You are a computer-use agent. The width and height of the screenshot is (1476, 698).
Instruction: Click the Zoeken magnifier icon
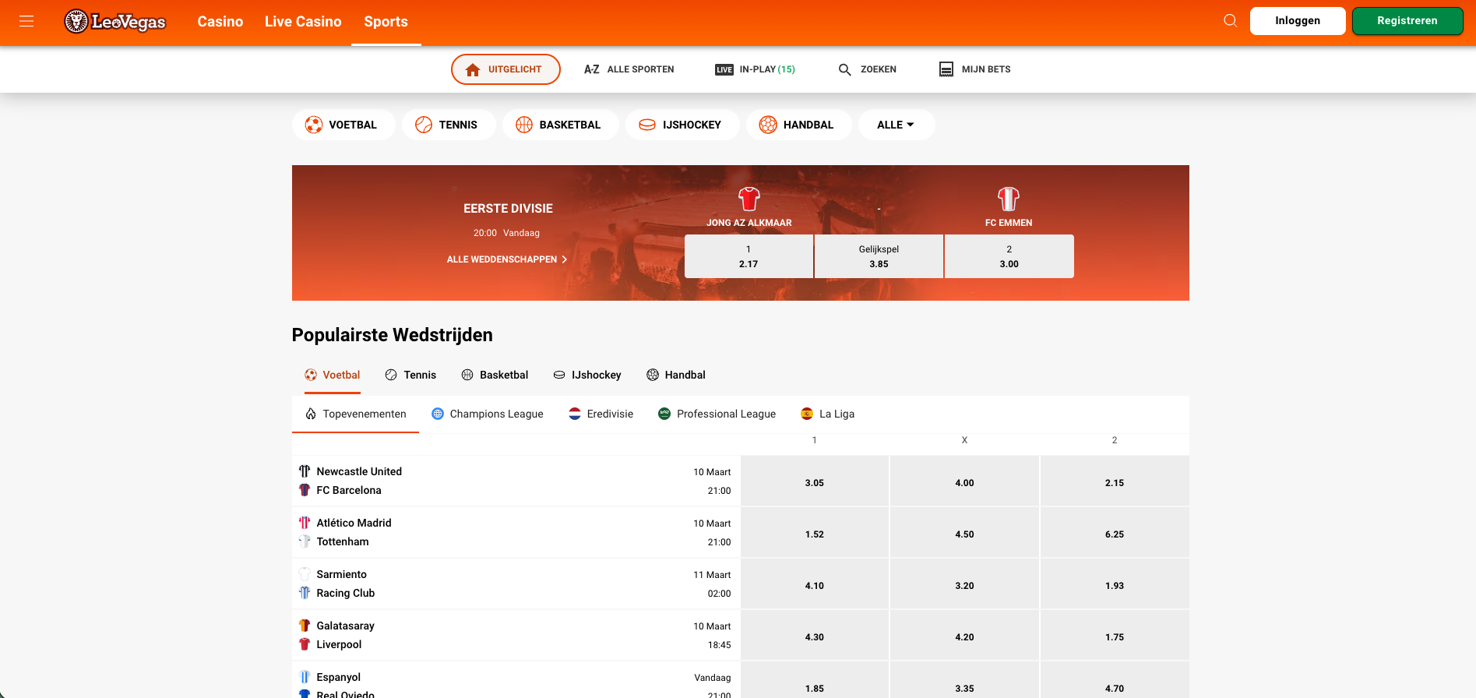(x=844, y=69)
